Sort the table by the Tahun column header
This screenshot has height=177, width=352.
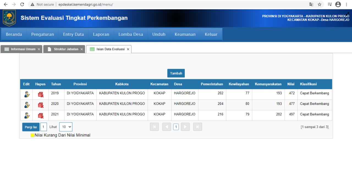pyautogui.click(x=56, y=84)
